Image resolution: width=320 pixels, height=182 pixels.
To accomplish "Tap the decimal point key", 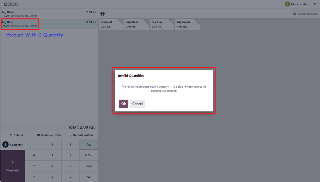I will 70,177.
